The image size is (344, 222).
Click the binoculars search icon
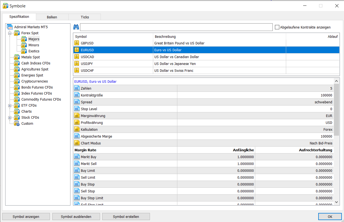point(76,27)
